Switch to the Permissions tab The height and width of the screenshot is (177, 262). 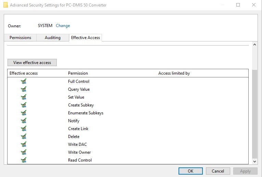tap(20, 38)
